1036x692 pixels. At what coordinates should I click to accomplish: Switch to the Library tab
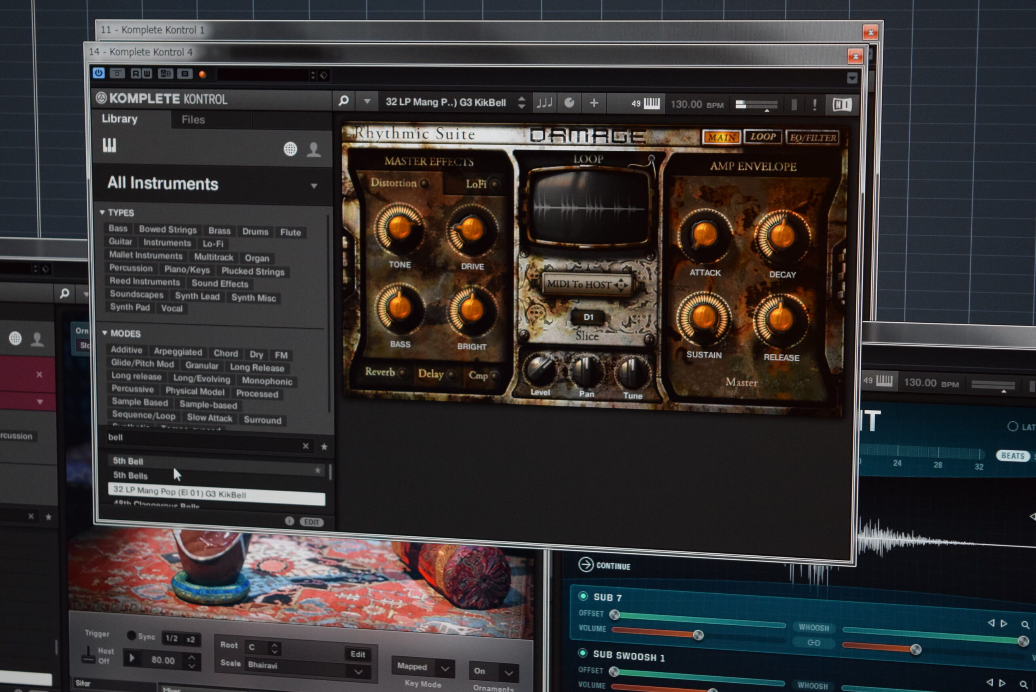click(120, 119)
